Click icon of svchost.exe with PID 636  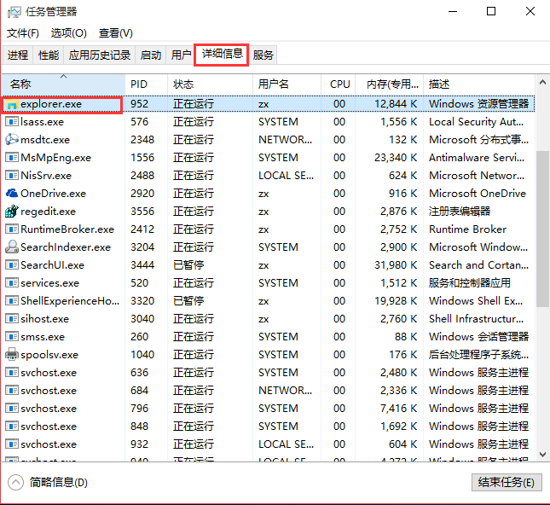[x=12, y=372]
